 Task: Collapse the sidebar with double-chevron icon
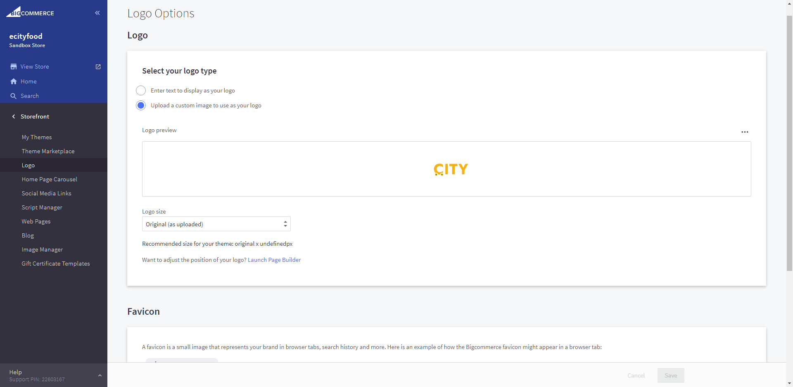coord(97,13)
